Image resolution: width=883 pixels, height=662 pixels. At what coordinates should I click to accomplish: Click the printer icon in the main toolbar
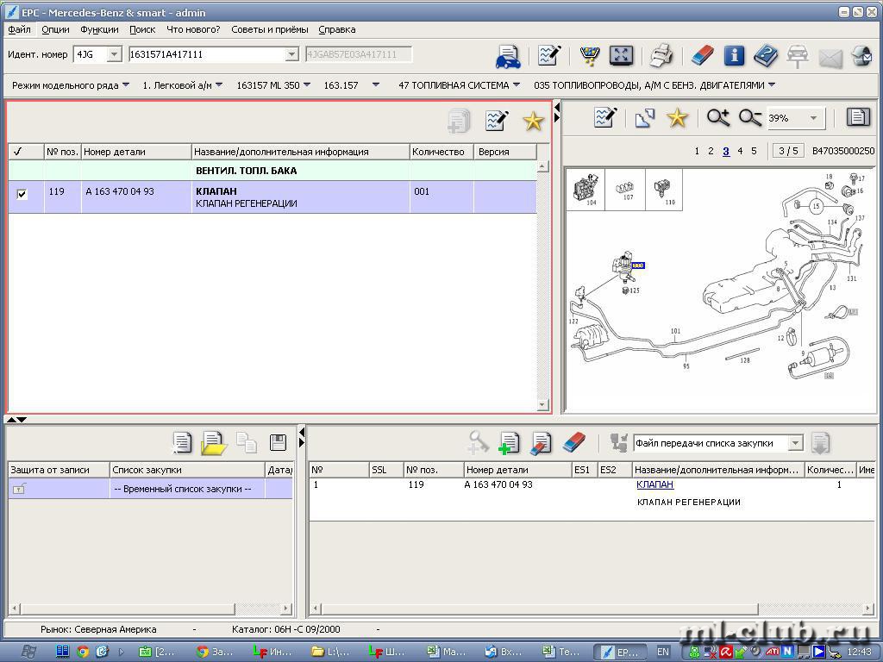coord(661,56)
